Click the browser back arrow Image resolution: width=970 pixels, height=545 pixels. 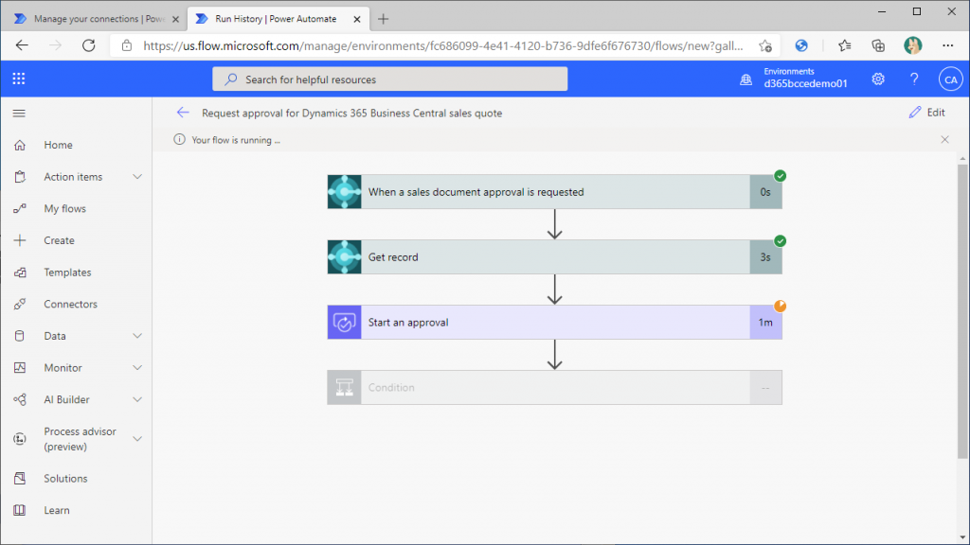coord(23,45)
